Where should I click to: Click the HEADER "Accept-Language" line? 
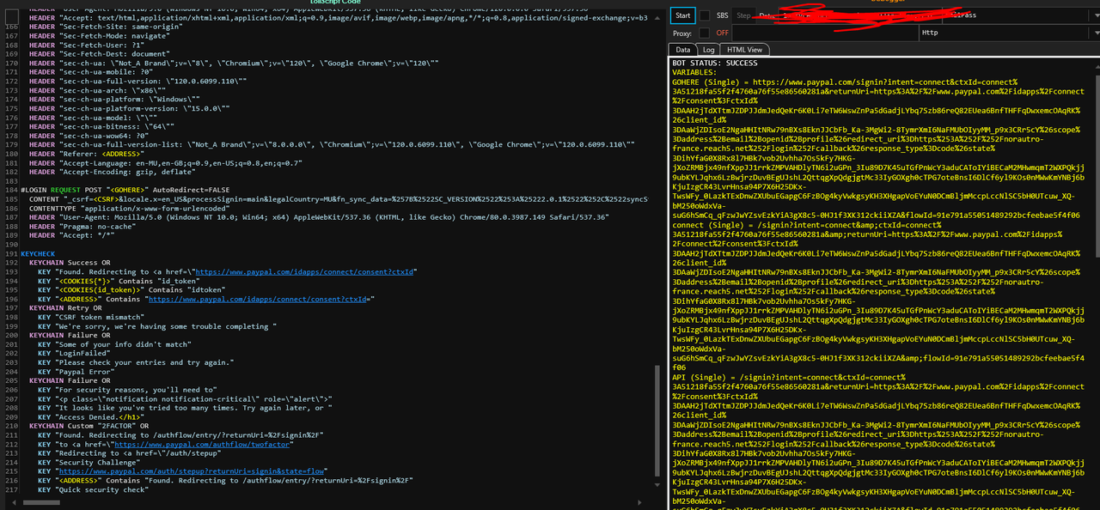coord(166,162)
